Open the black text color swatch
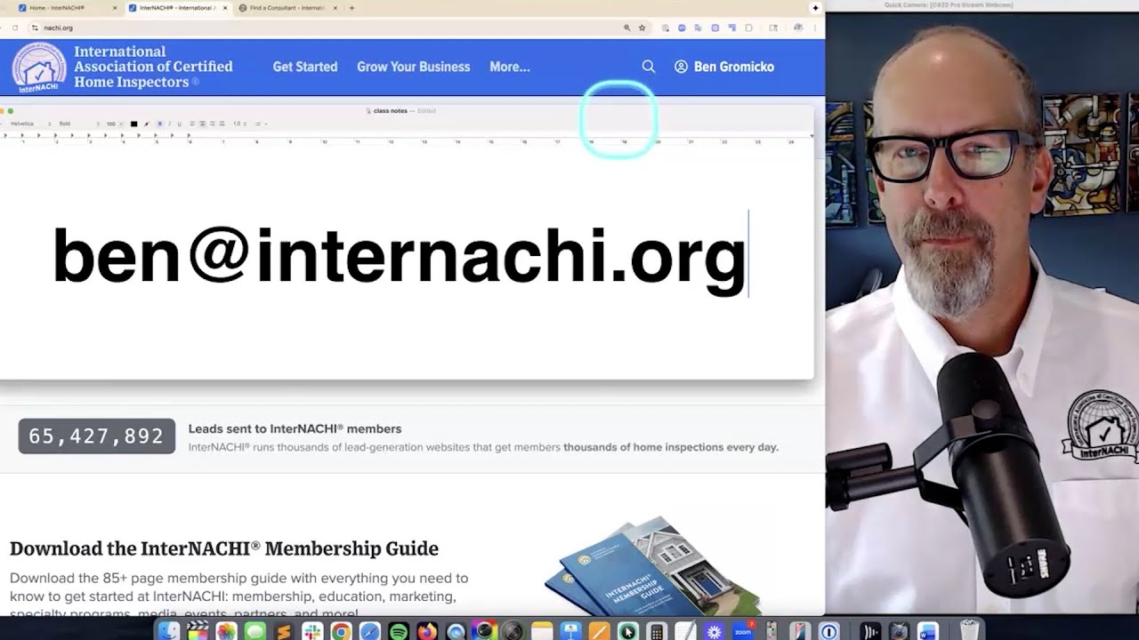The image size is (1139, 640). tap(133, 124)
